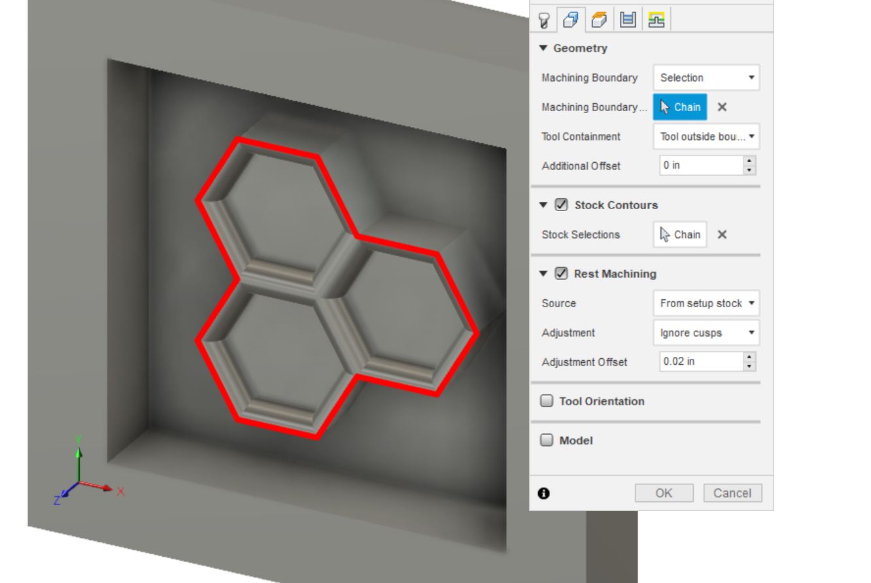Screen dimensions: 871x583
Task: Clear the Stock Selections chain
Action: [x=722, y=235]
